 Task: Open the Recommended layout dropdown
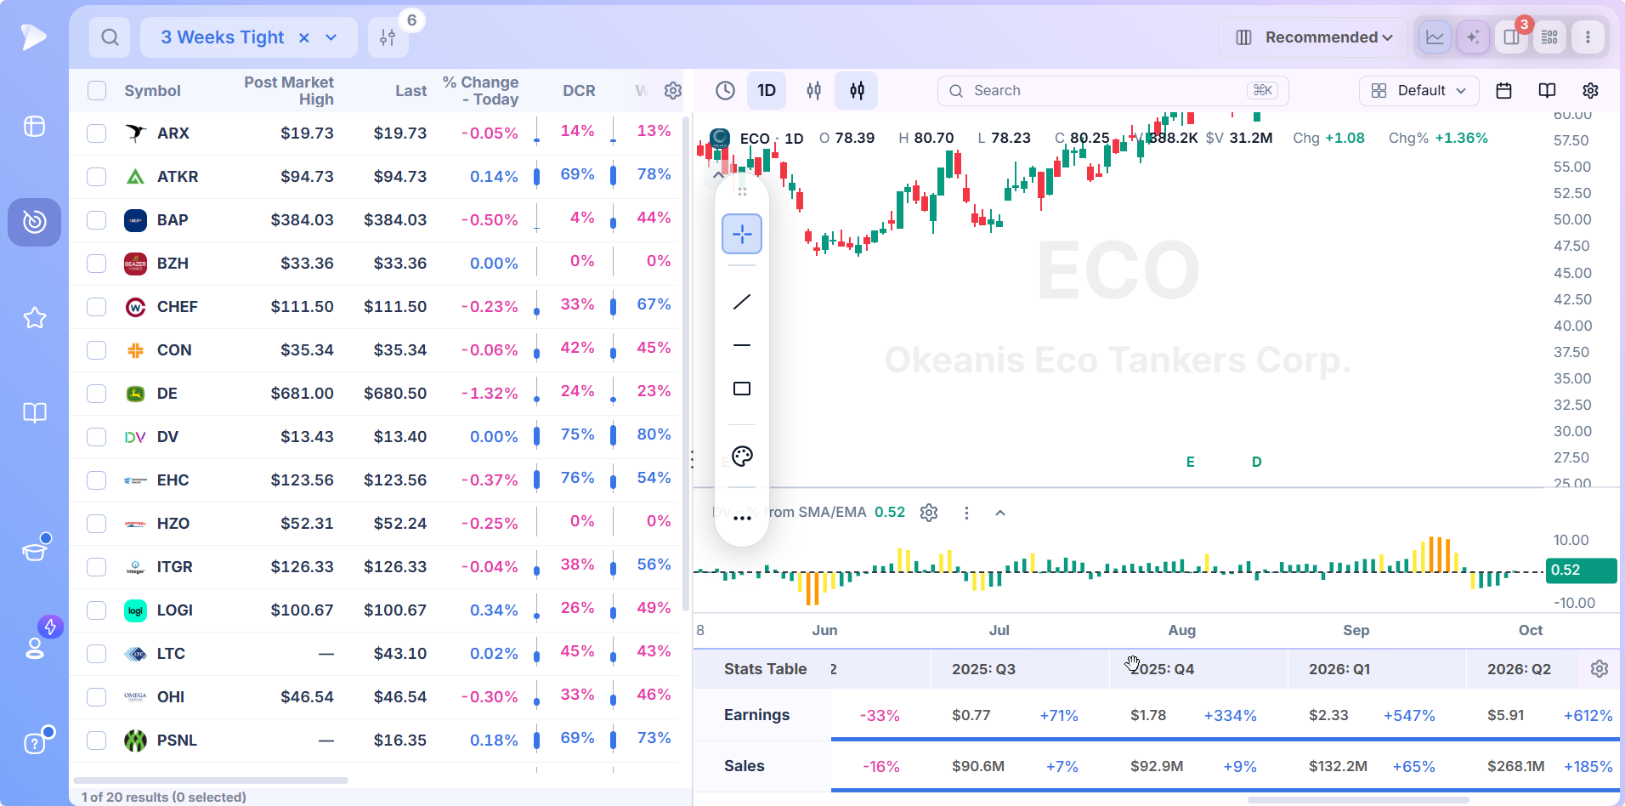tap(1313, 37)
